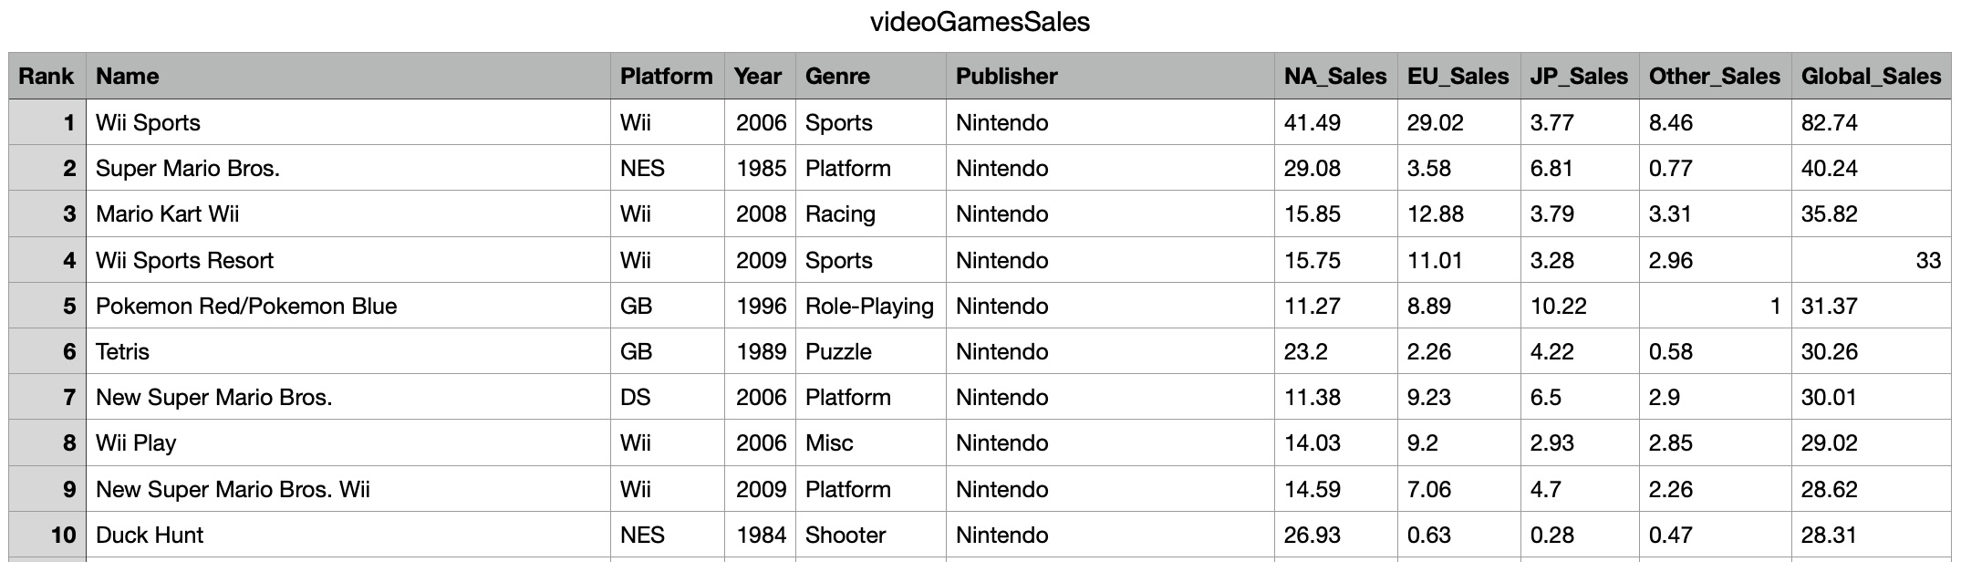Select the DS platform cell
This screenshot has width=1961, height=562.
pos(667,397)
